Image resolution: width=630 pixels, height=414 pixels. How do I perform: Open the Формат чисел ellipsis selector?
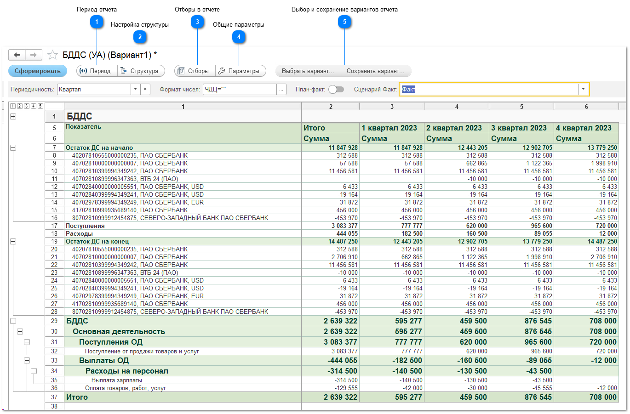(x=281, y=89)
